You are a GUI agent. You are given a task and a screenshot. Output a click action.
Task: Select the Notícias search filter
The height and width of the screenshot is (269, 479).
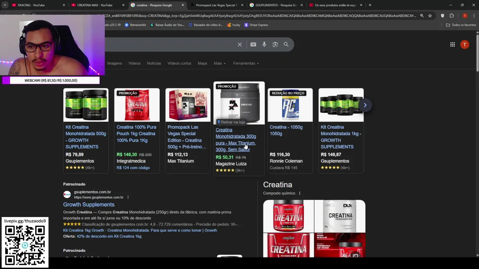click(x=154, y=63)
